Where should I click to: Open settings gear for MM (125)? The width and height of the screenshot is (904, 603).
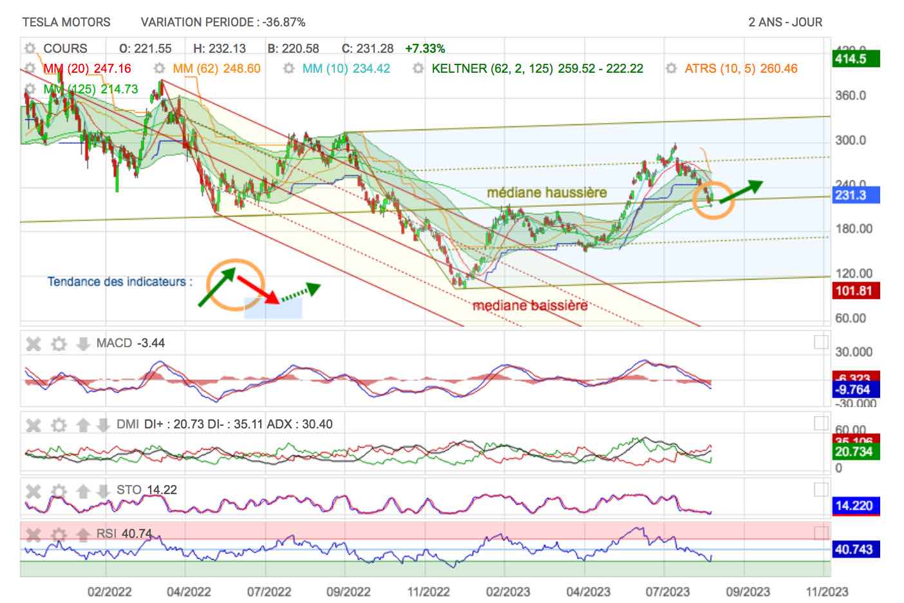30,89
